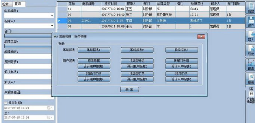
Task: Click the 系统报表3 button
Action: pos(181,50)
